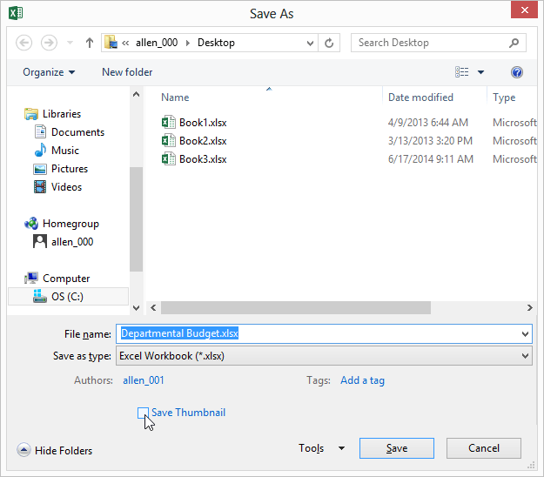
Task: Create a New folder
Action: point(127,72)
